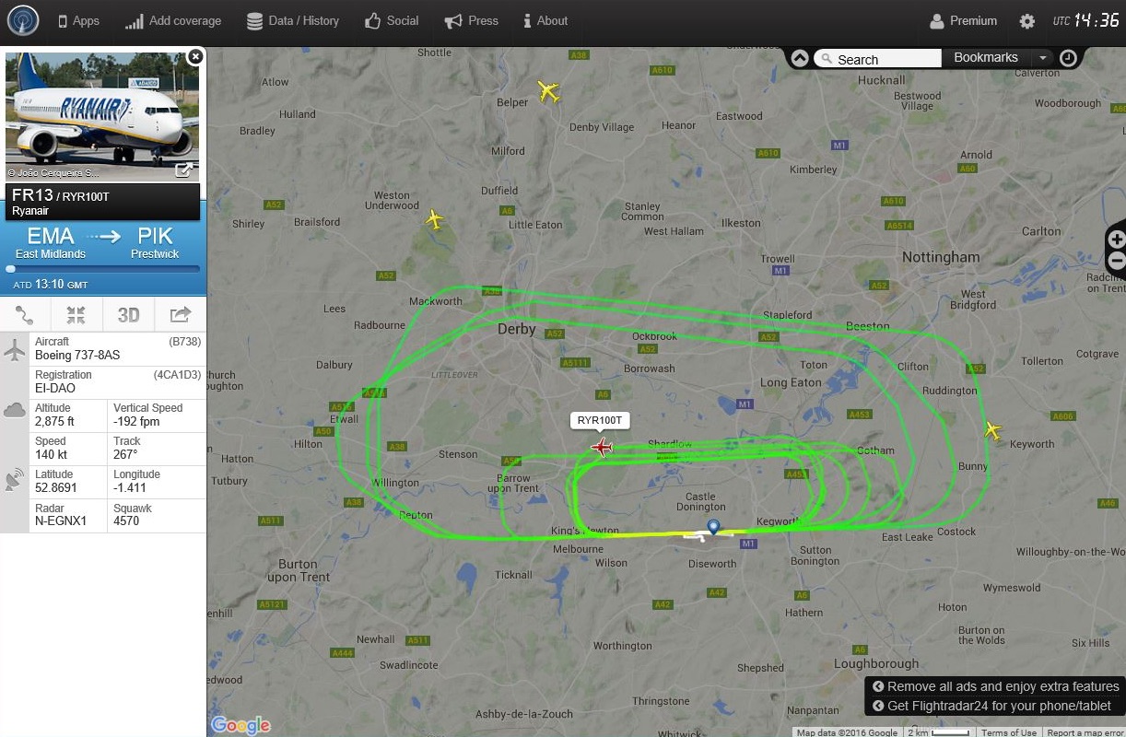Click the yellow aircraft near Keyworth
1126x737 pixels.
992,430
